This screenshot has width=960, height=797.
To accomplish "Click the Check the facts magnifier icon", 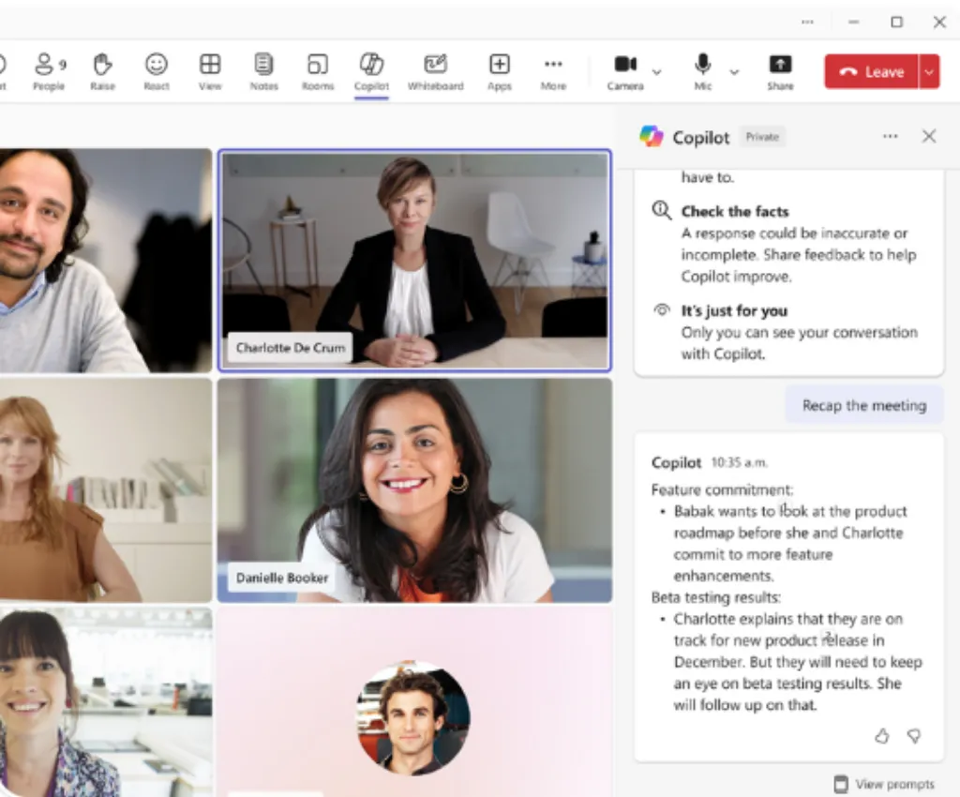I will (x=661, y=211).
